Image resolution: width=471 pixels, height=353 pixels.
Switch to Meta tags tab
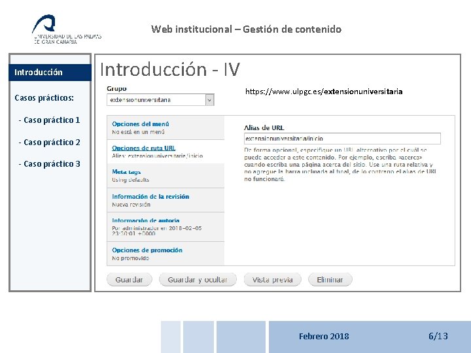166,176
